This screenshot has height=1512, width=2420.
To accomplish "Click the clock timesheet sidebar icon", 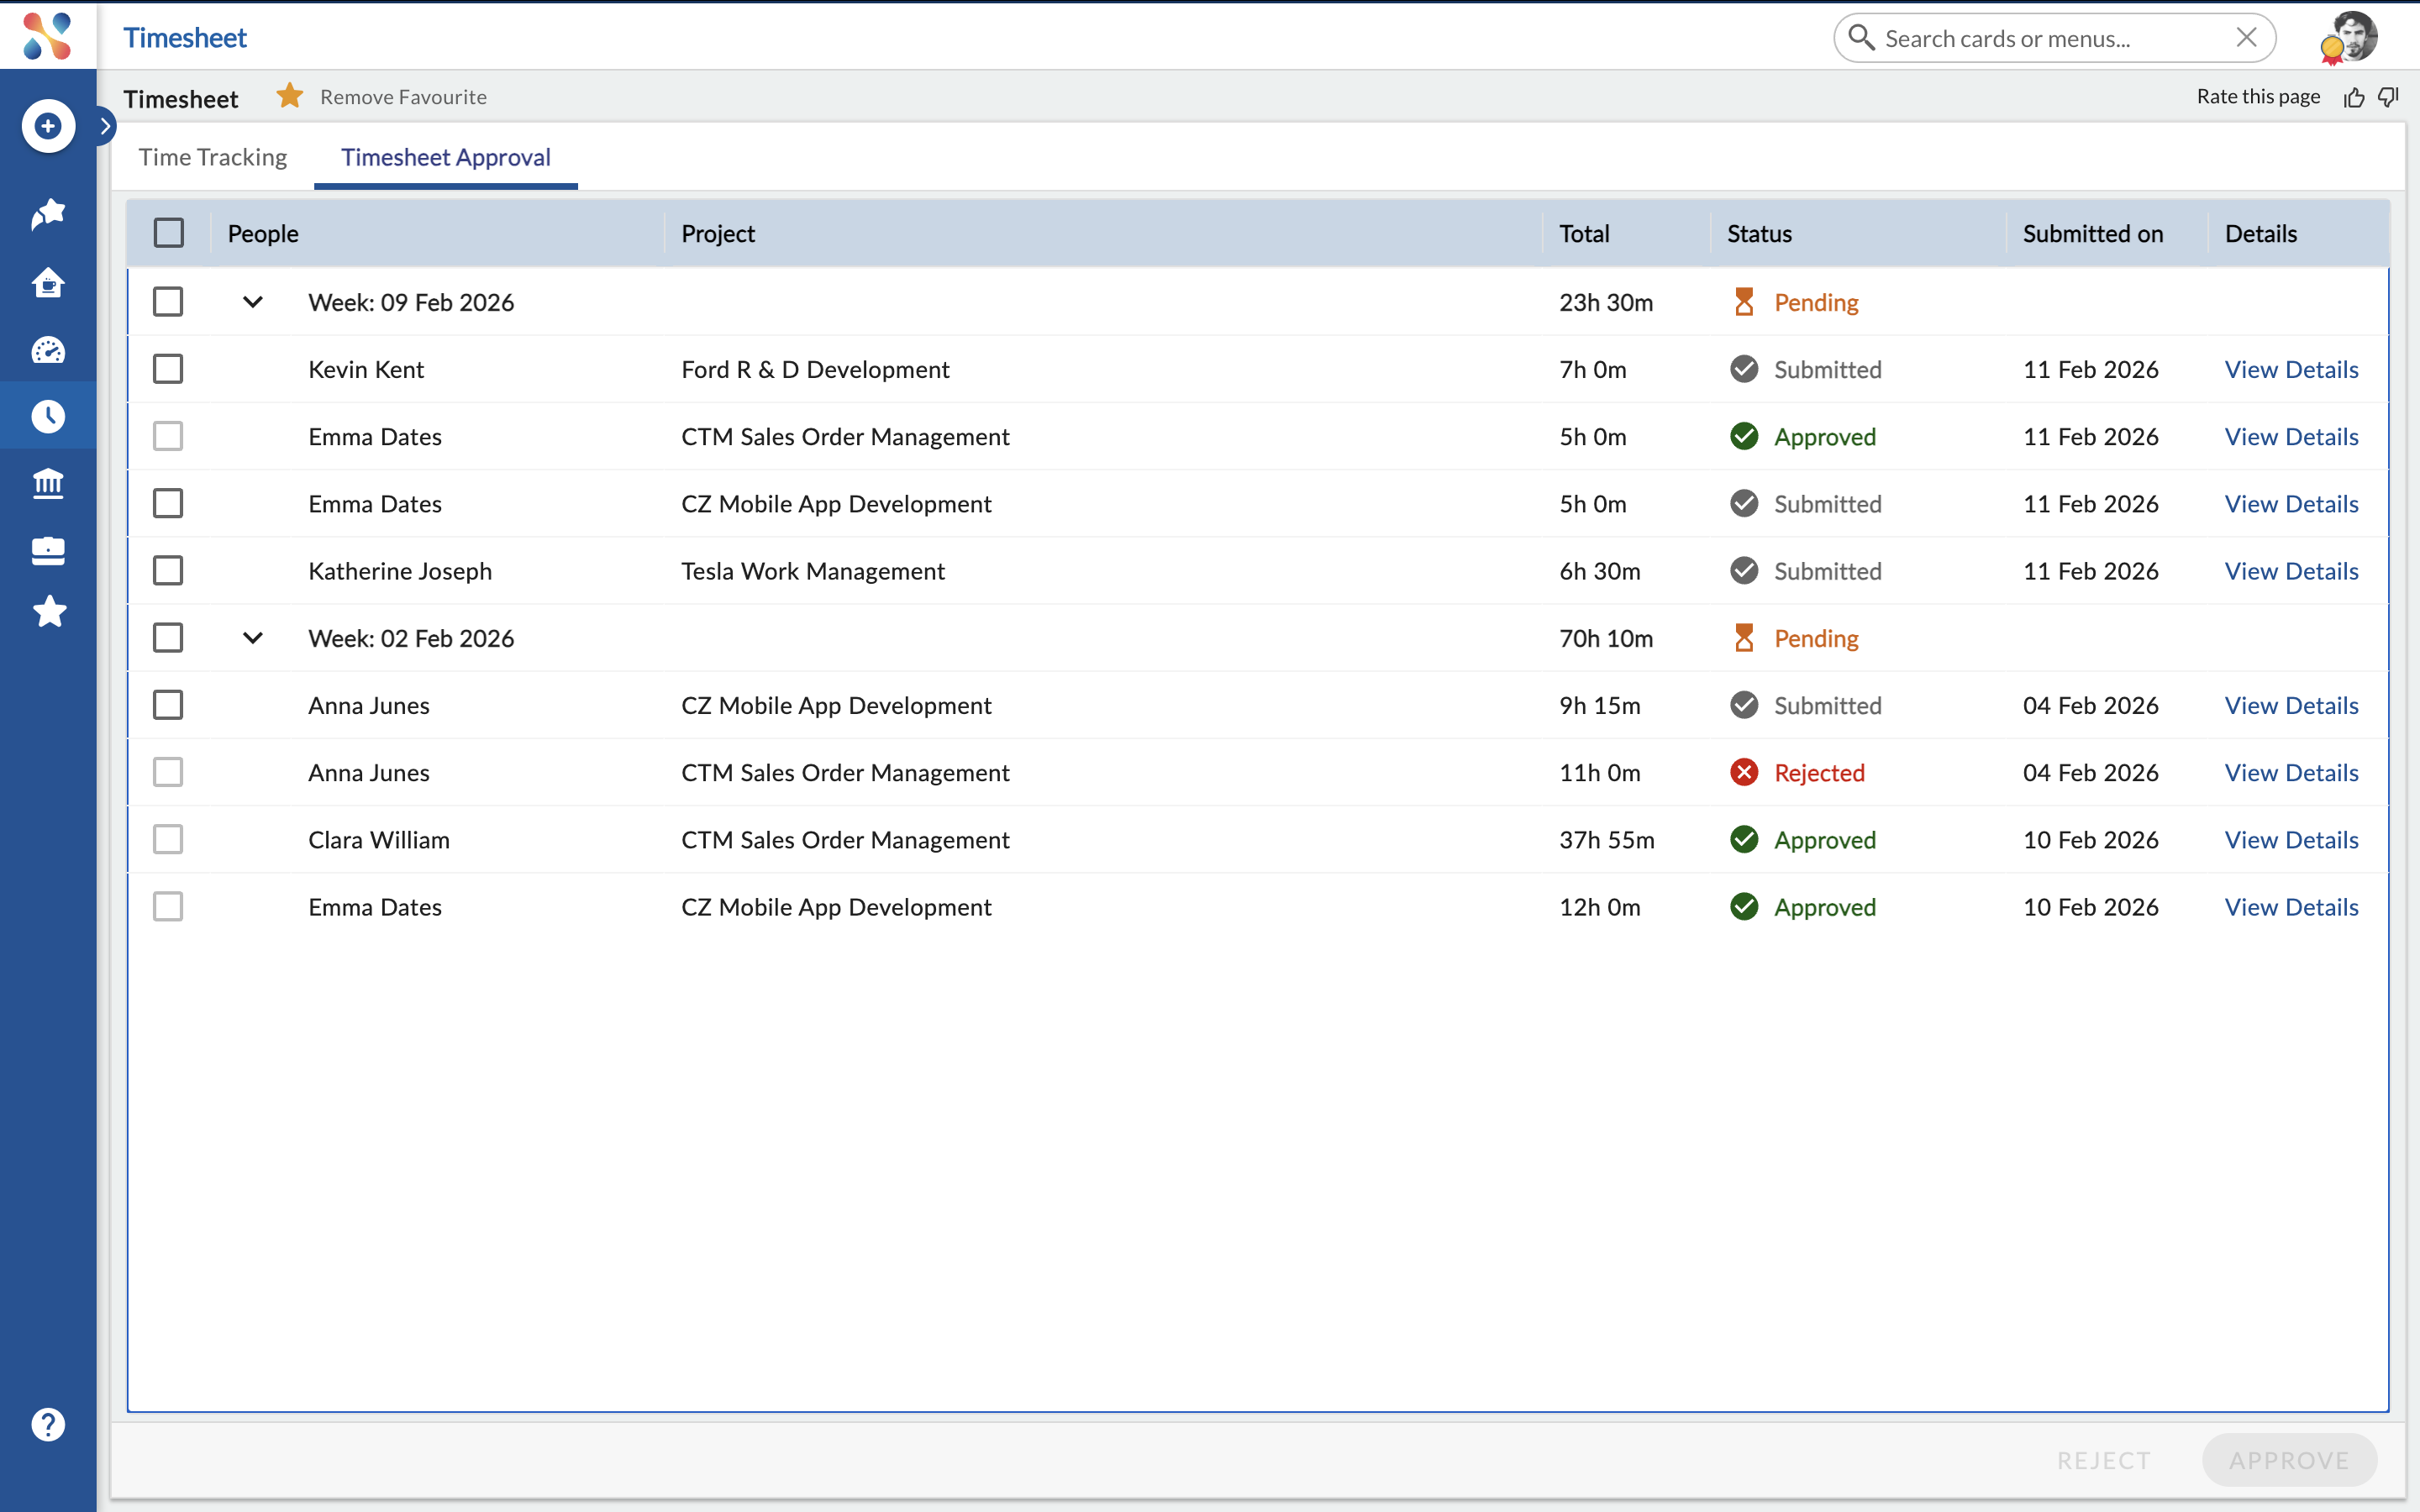I will pos(48,416).
